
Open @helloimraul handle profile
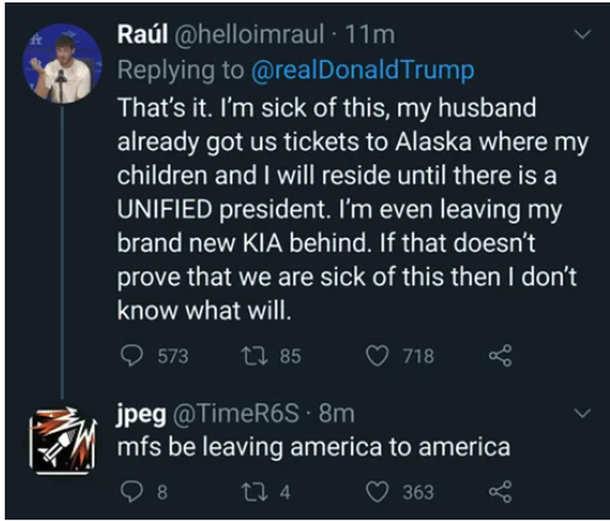250,35
